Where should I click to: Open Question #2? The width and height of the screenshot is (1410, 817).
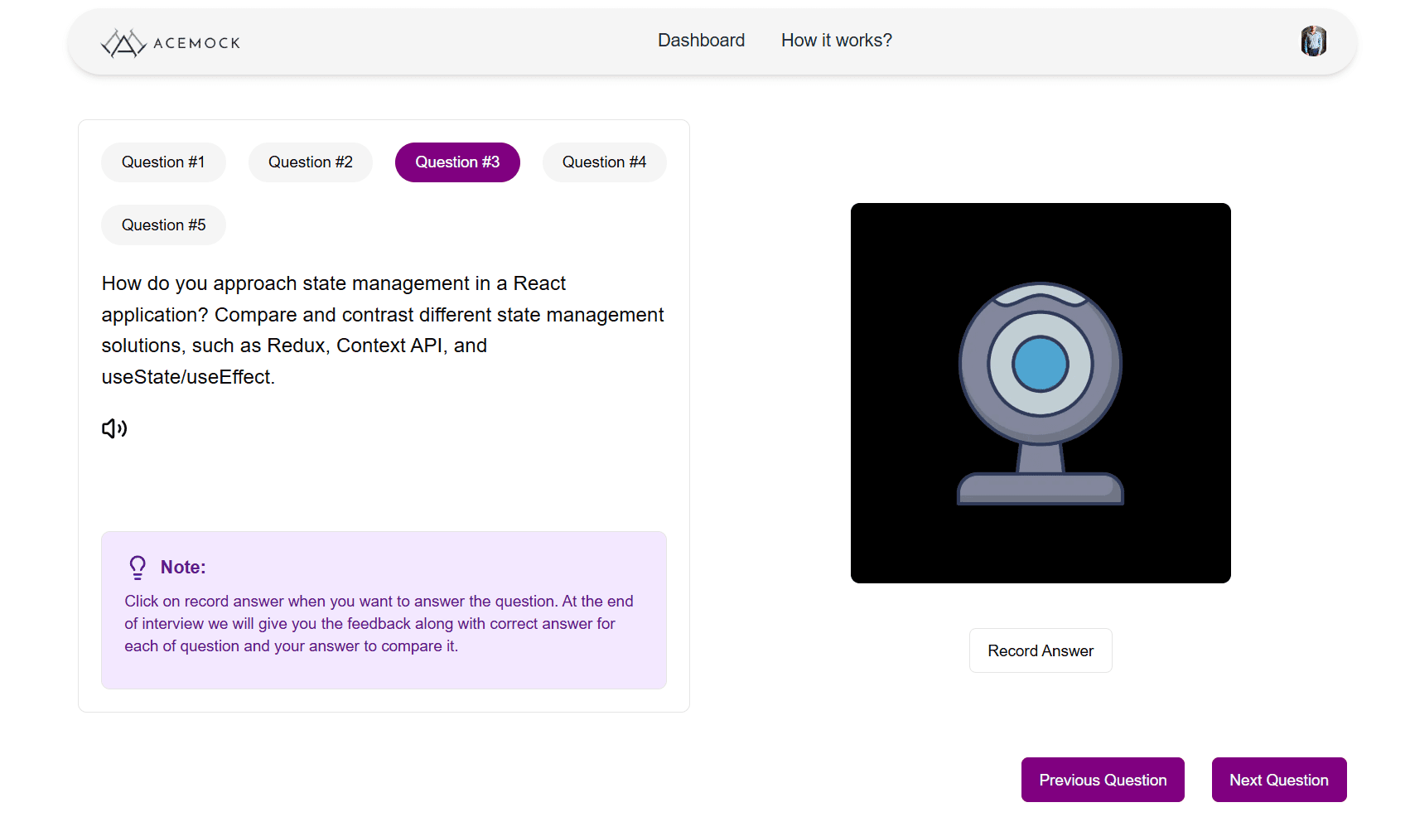[310, 162]
